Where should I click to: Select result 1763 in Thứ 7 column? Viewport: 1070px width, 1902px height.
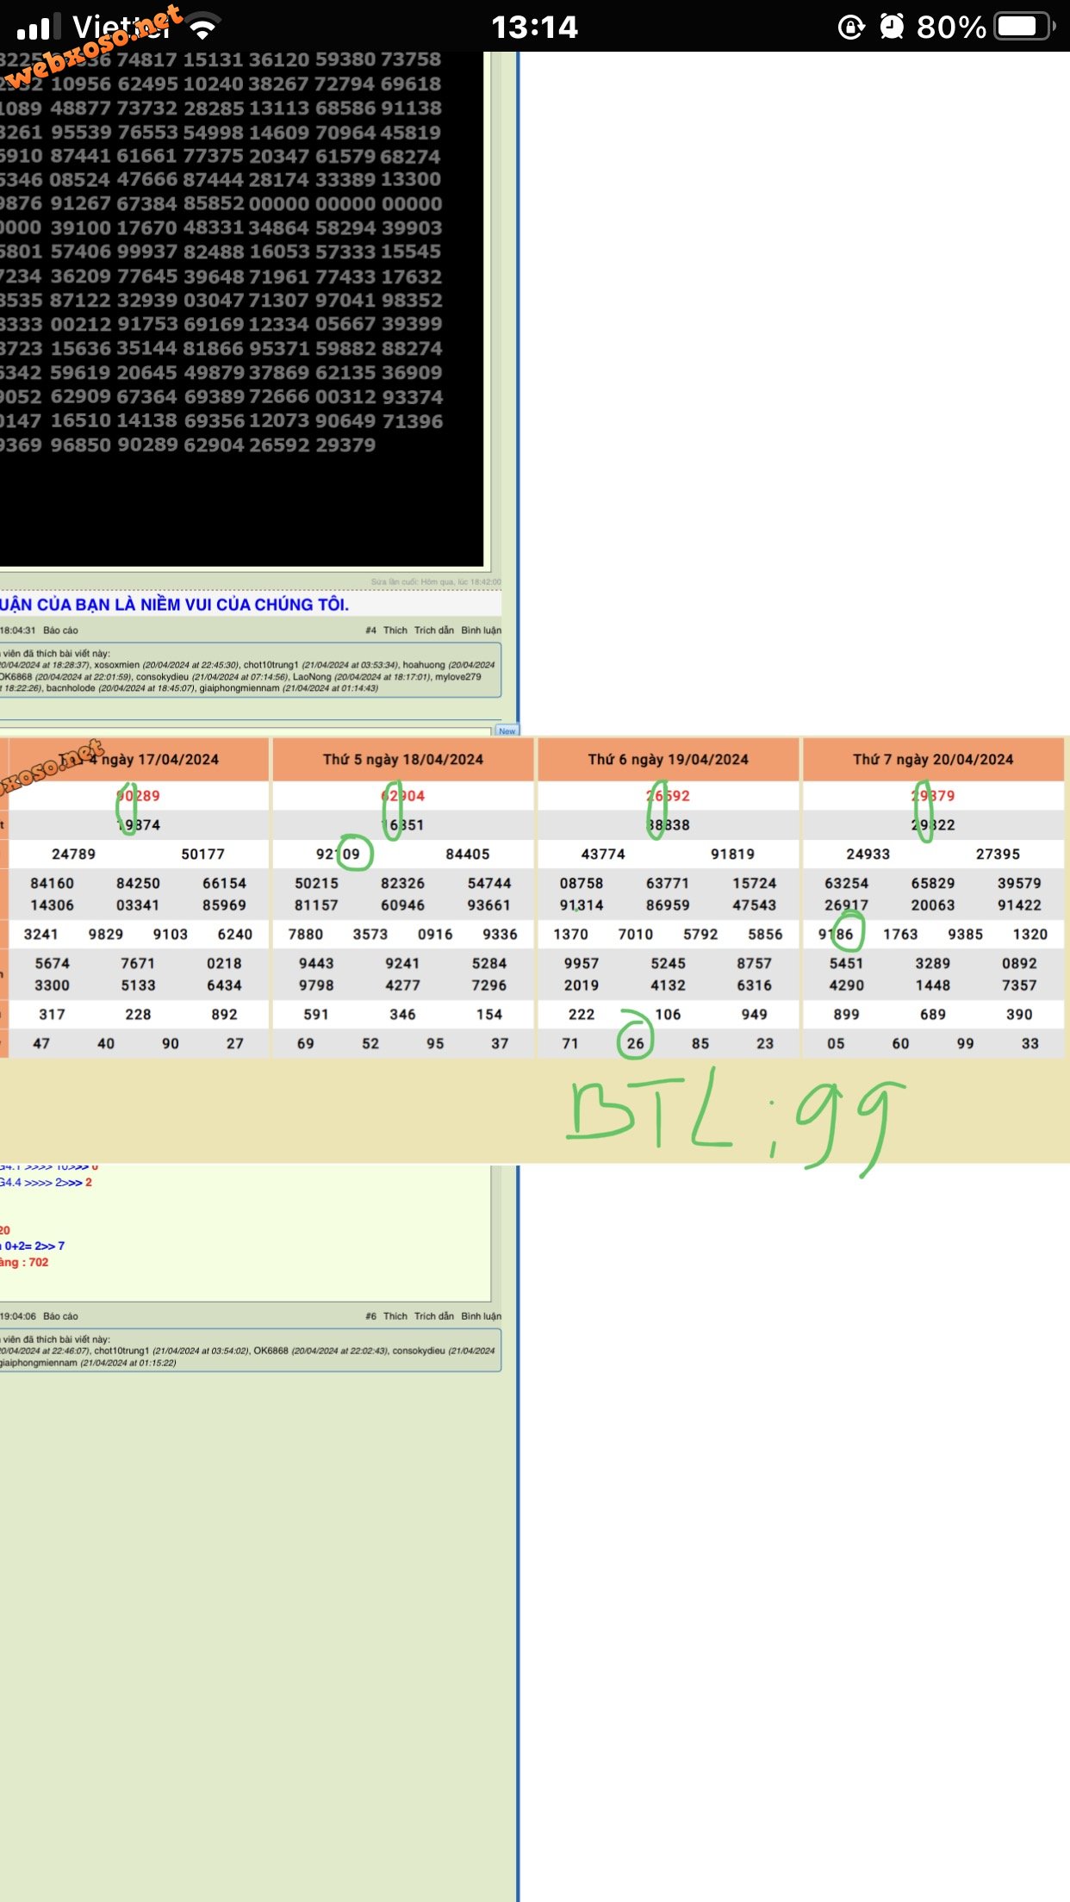900,935
